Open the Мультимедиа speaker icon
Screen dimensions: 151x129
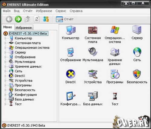(x=93, y=52)
